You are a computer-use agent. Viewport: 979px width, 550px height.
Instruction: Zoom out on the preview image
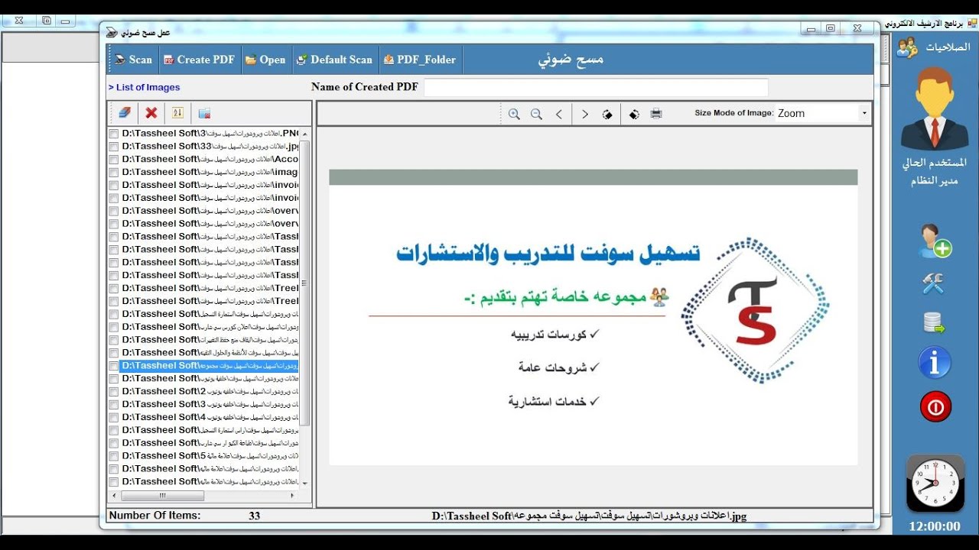click(536, 114)
